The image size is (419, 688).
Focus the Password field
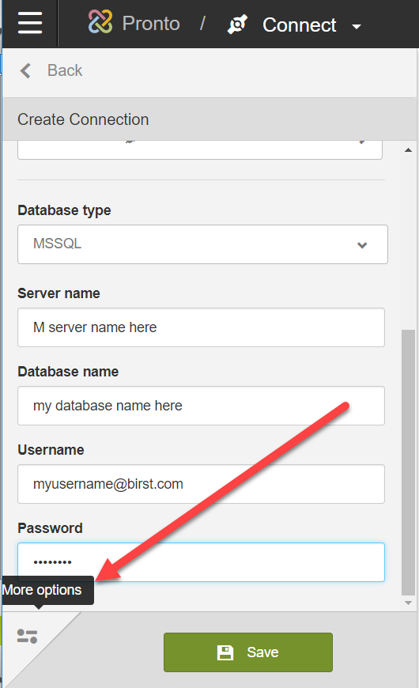[x=201, y=562]
